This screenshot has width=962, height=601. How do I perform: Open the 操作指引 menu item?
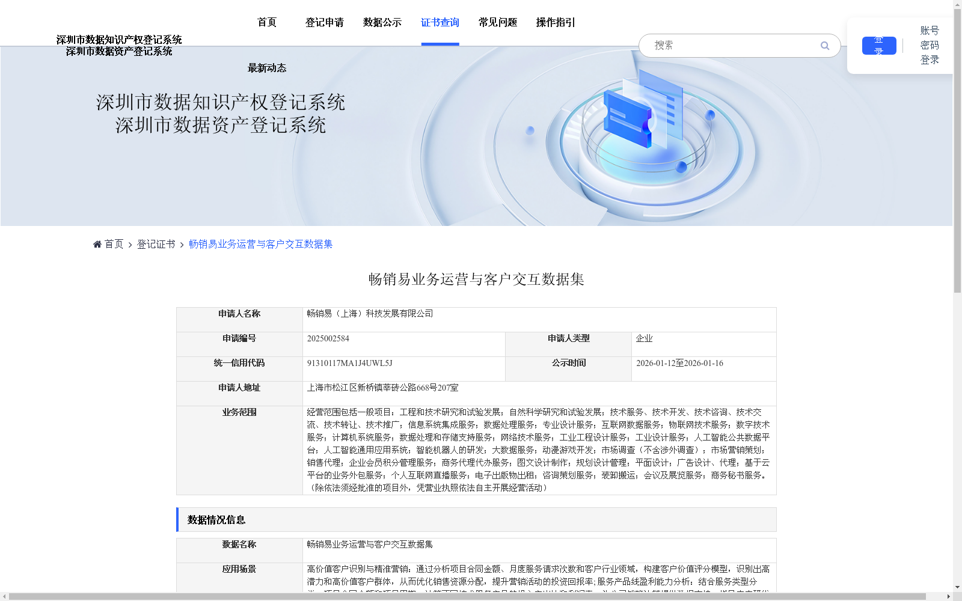556,22
